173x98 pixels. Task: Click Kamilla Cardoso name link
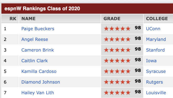[39, 71]
